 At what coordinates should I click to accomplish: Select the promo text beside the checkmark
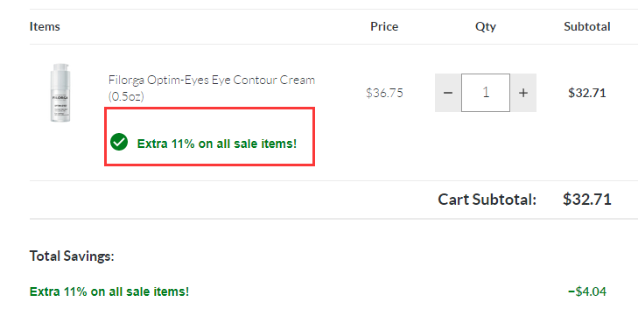coord(217,144)
